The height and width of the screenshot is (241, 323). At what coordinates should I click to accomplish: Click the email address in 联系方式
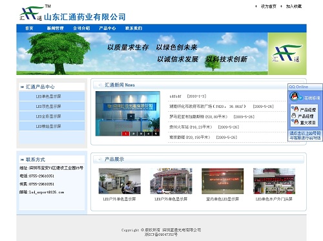[47, 192]
